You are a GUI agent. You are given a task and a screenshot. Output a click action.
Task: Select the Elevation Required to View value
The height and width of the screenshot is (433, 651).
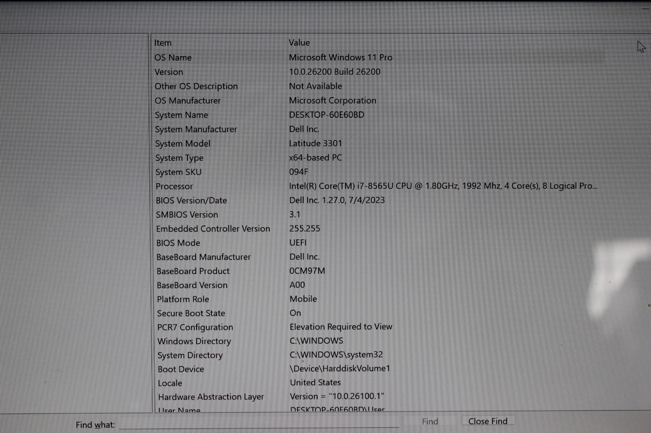point(341,327)
